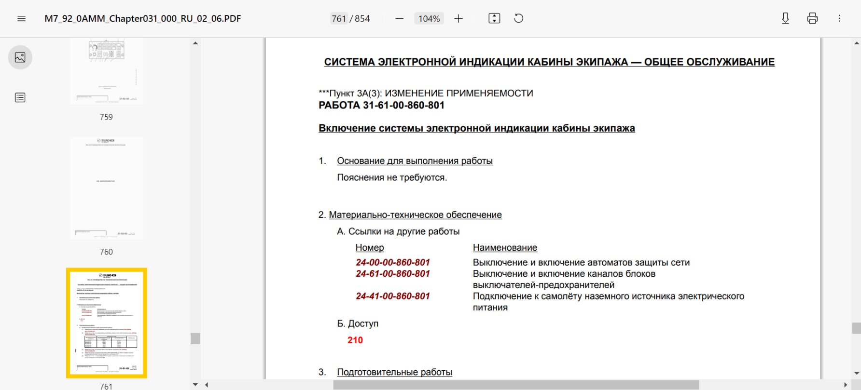Click the horizontal scrollbar right arrow
Image resolution: width=861 pixels, height=390 pixels.
pyautogui.click(x=846, y=385)
